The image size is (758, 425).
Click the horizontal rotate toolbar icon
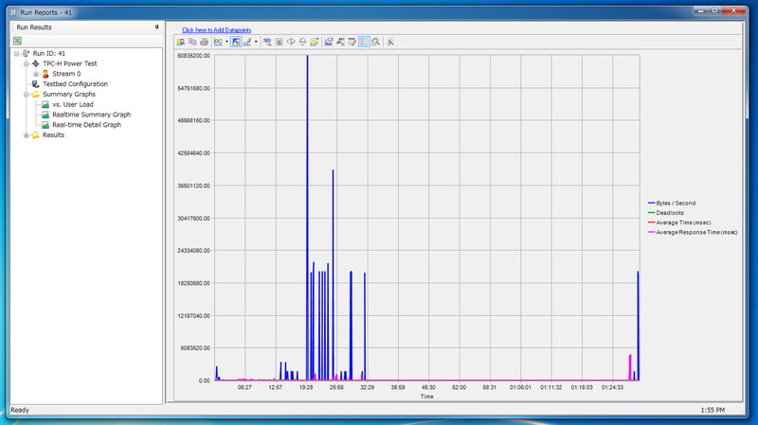pos(291,42)
